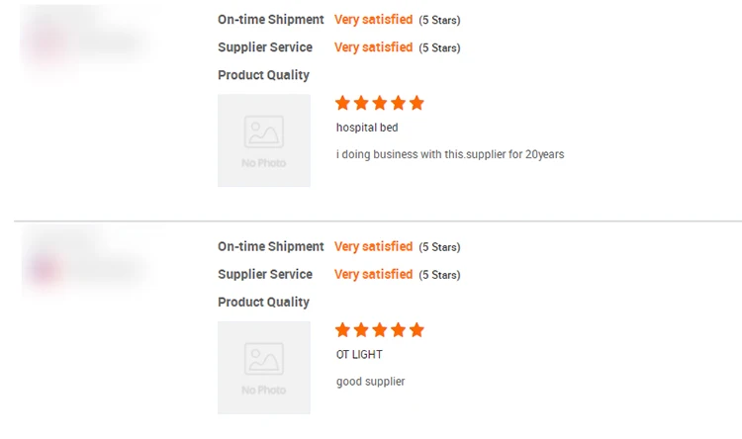
Task: Click third star of OT LIGHT rating
Action: [380, 330]
